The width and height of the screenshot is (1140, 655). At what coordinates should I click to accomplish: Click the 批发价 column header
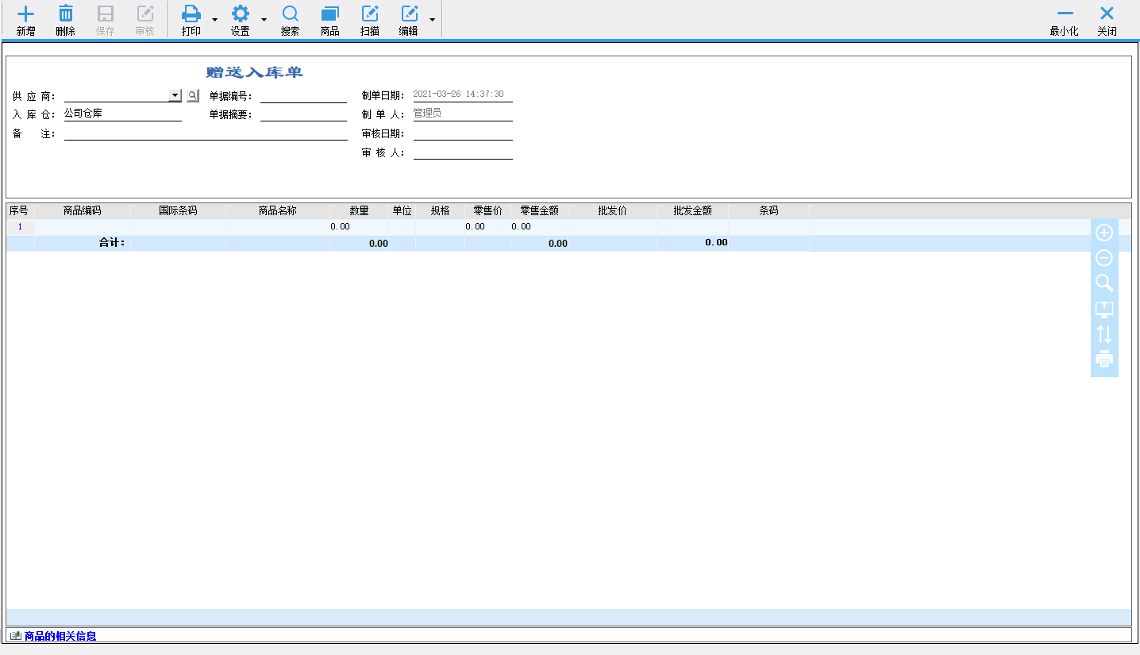613,211
